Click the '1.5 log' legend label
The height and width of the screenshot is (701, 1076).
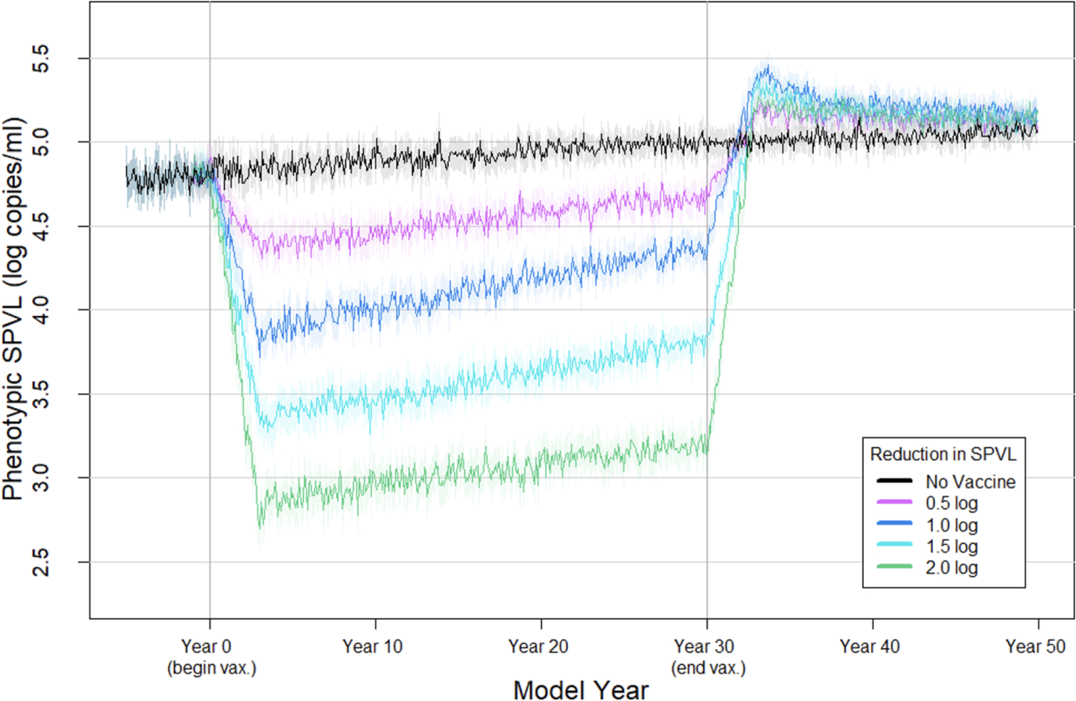pos(952,546)
